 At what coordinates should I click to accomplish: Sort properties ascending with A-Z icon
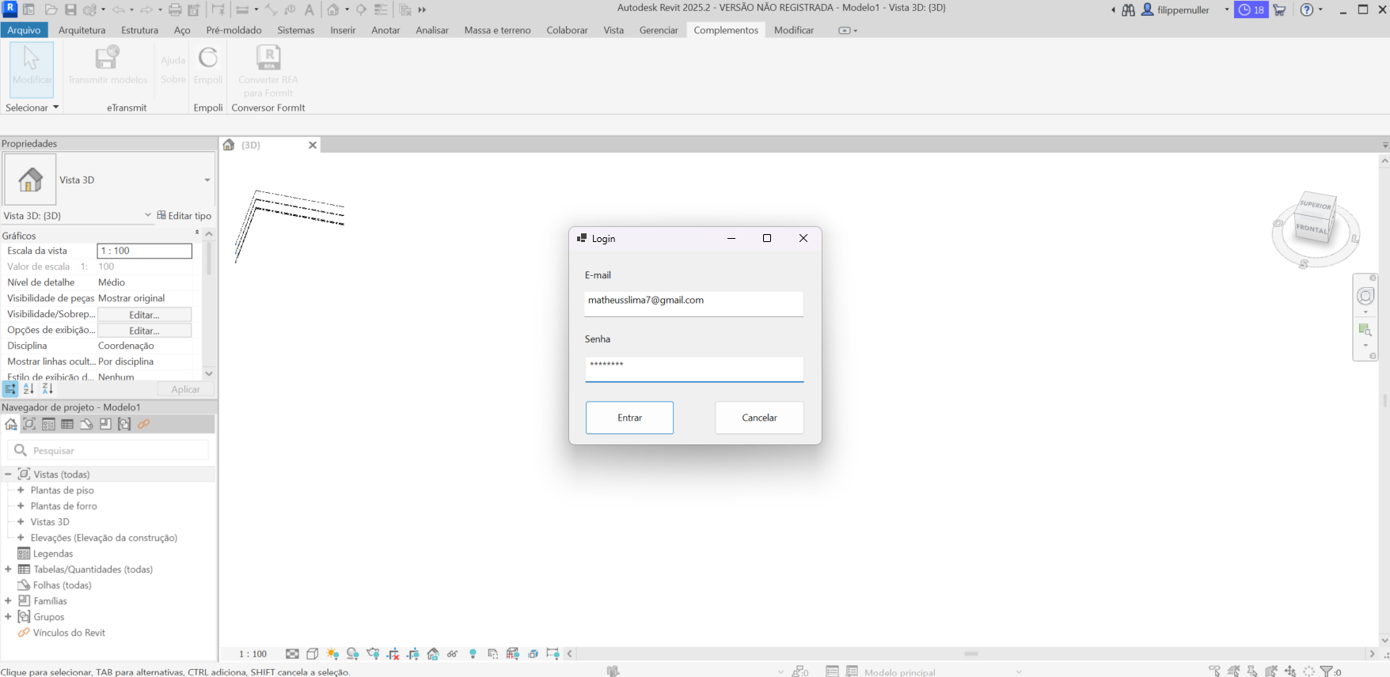point(28,389)
